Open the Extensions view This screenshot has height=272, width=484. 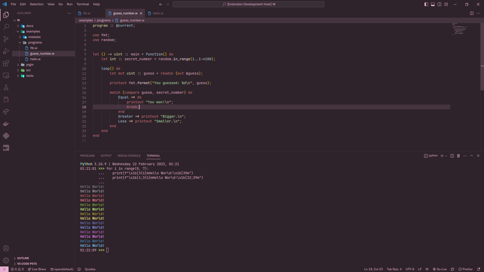(x=6, y=63)
